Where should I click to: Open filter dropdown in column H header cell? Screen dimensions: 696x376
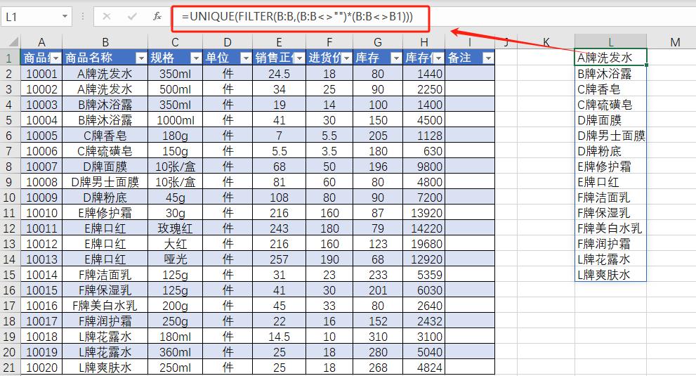438,58
